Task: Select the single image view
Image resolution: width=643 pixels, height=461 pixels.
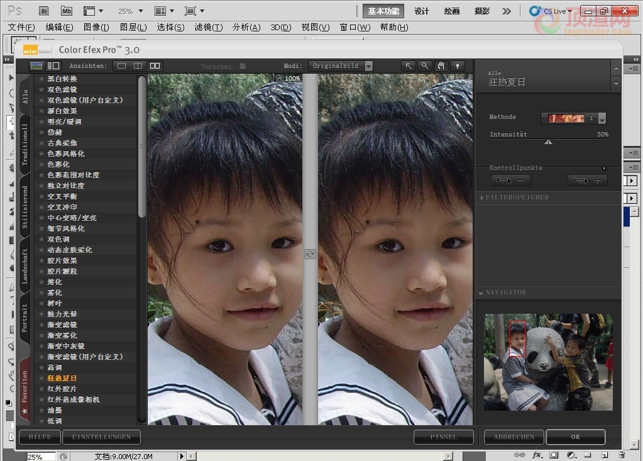Action: (x=121, y=65)
